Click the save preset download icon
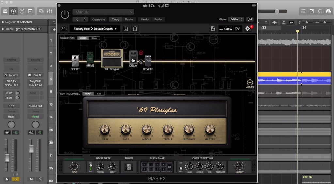The width and height of the screenshot is (334, 184). click(126, 29)
